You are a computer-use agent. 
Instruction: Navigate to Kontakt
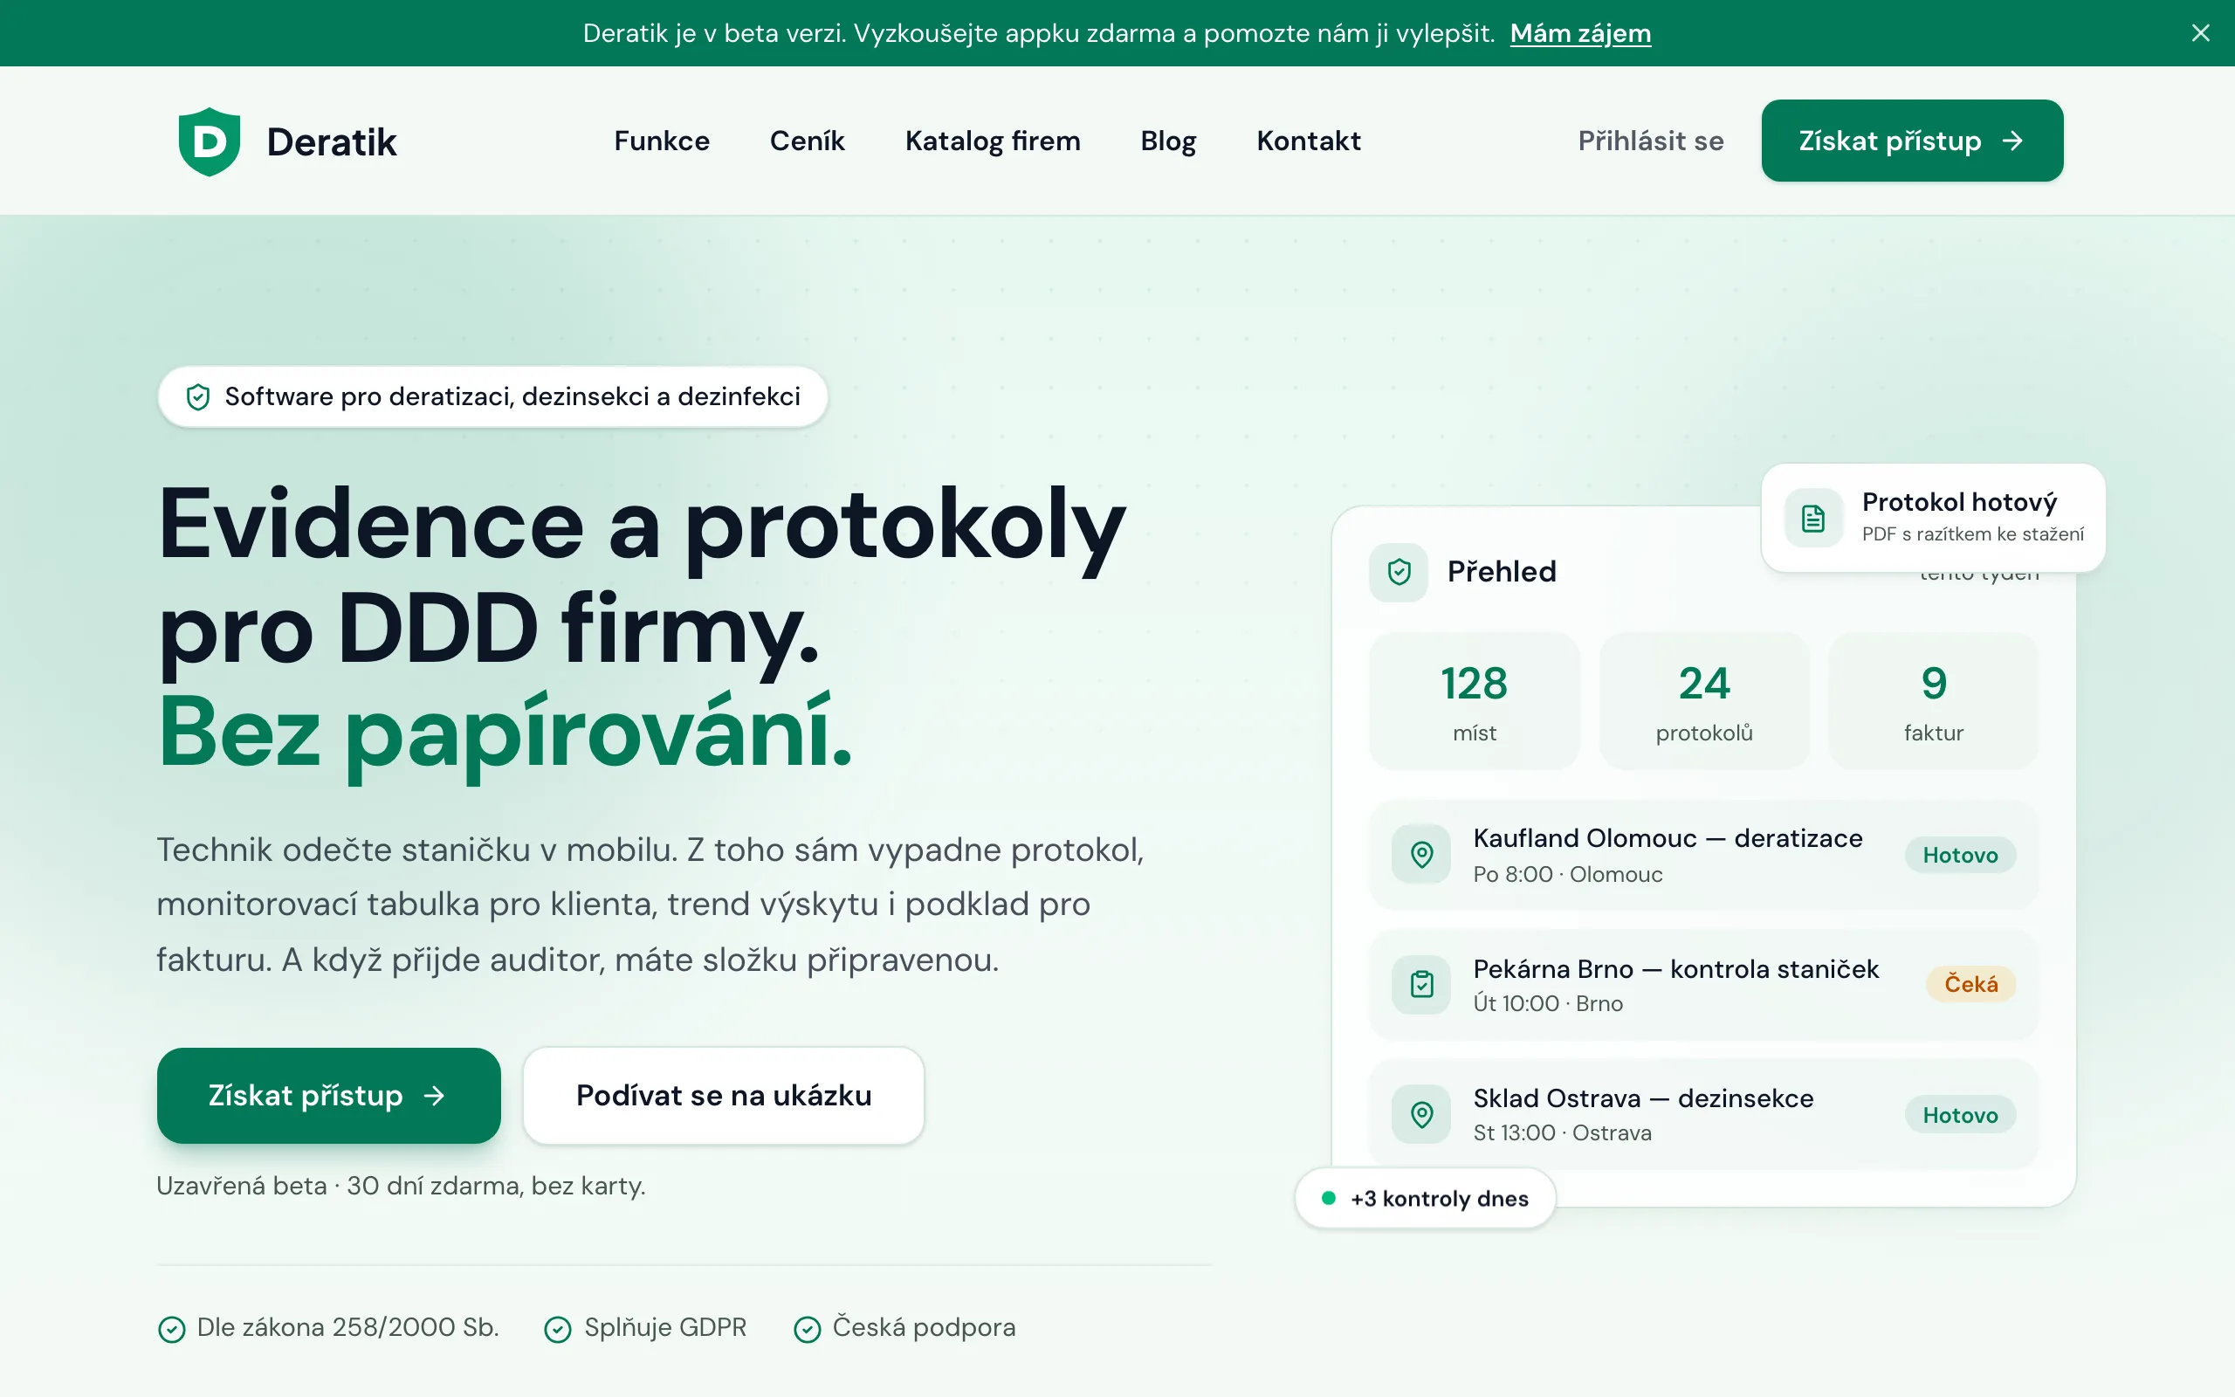click(x=1308, y=141)
